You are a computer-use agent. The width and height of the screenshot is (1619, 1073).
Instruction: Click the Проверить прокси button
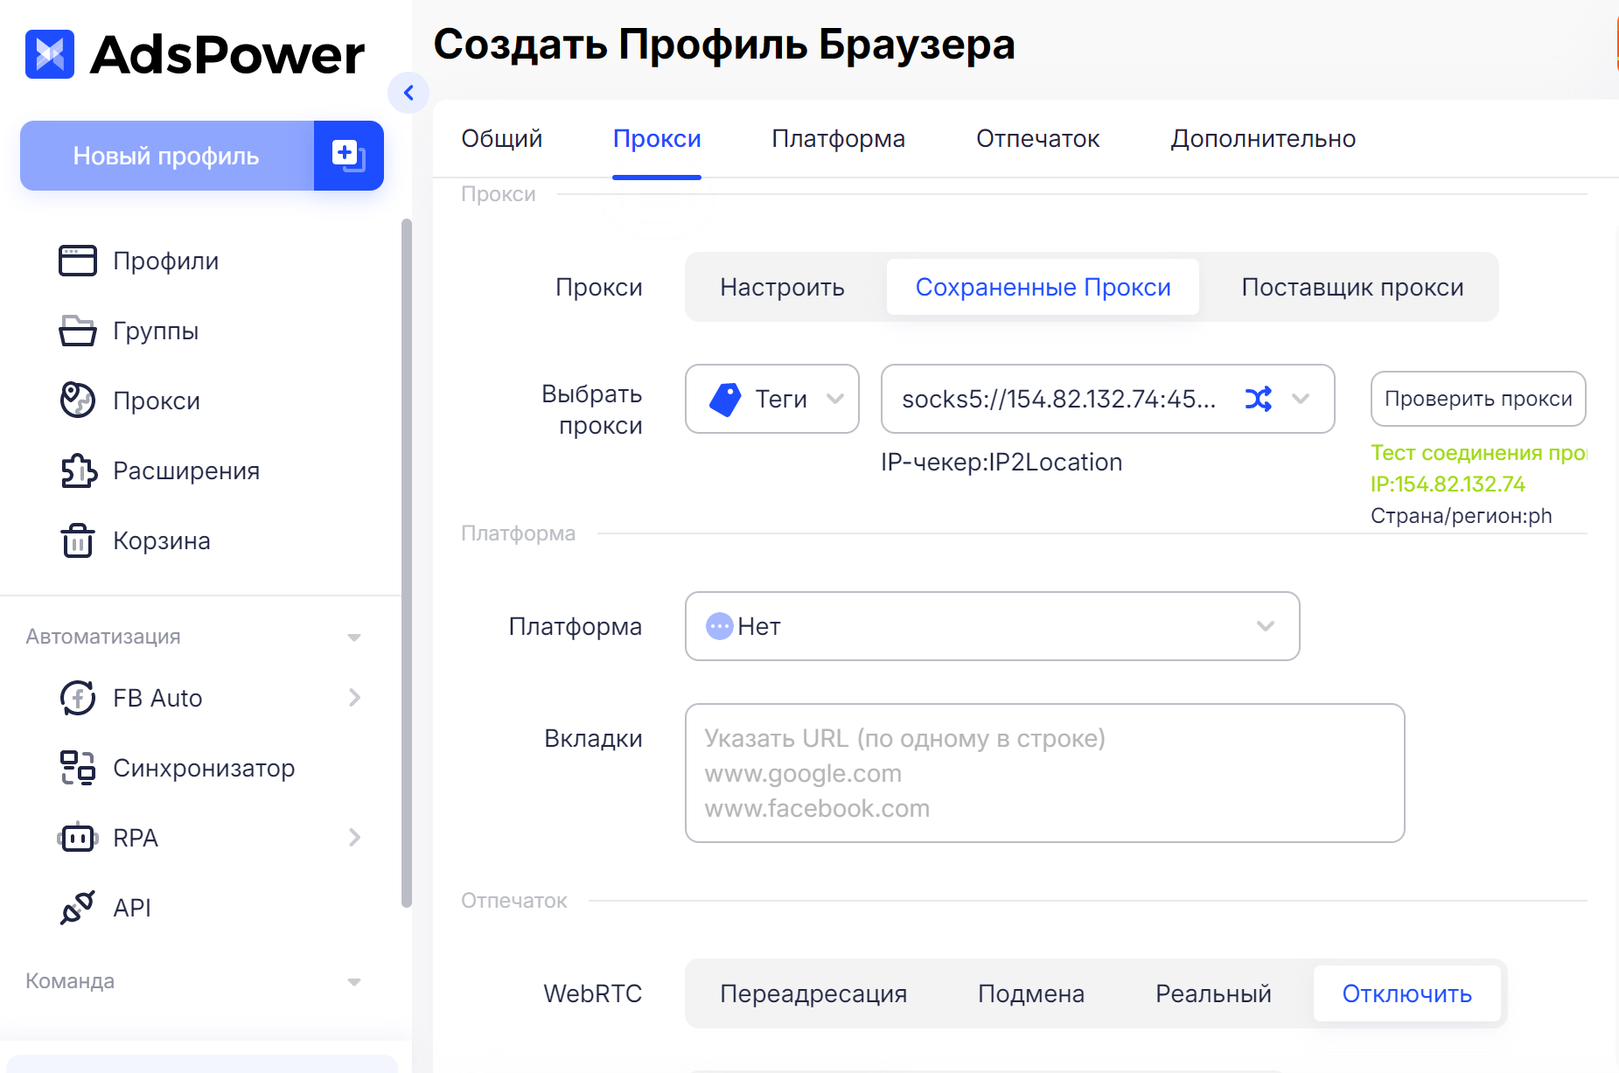click(1478, 399)
